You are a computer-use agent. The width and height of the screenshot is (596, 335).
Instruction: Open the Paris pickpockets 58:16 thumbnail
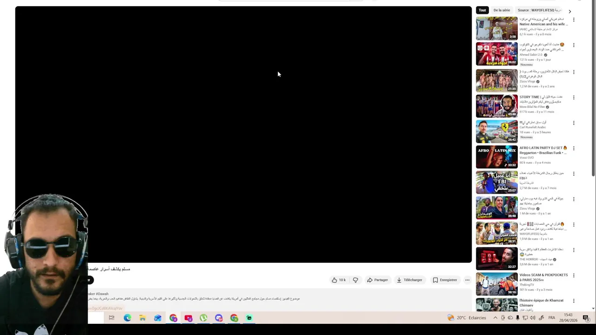496,284
